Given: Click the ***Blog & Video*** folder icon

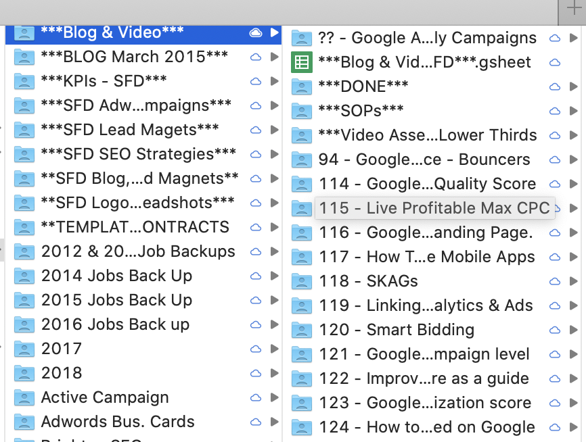Looking at the screenshot, I should pyautogui.click(x=24, y=33).
